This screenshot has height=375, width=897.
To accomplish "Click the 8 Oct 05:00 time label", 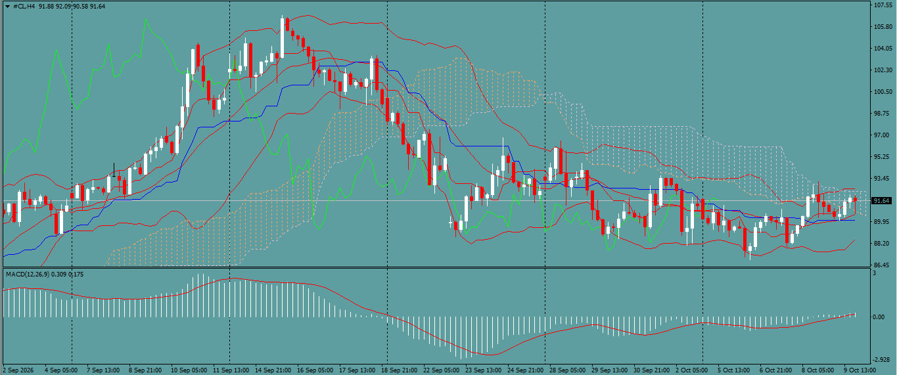I will (x=818, y=370).
